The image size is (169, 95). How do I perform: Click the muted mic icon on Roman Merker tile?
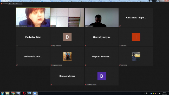[x=51, y=85]
